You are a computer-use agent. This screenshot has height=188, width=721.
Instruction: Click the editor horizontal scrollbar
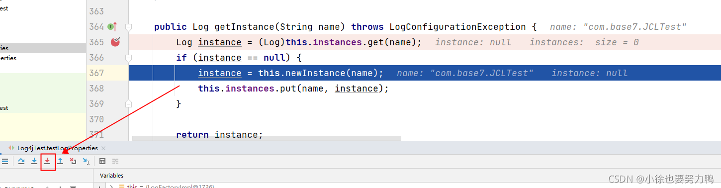pos(267,139)
